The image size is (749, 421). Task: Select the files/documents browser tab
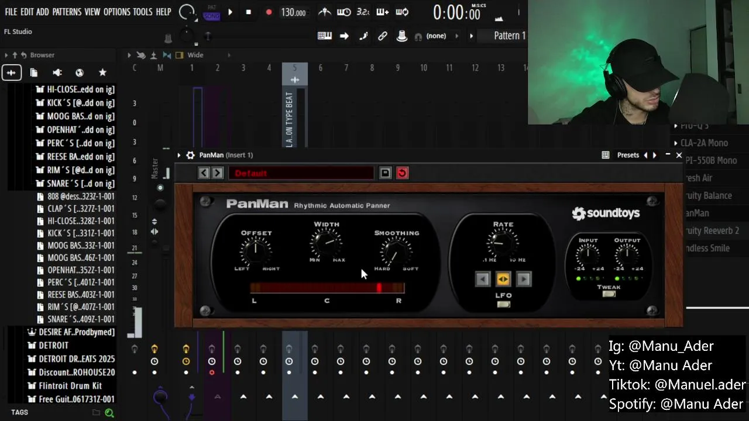pyautogui.click(x=34, y=73)
